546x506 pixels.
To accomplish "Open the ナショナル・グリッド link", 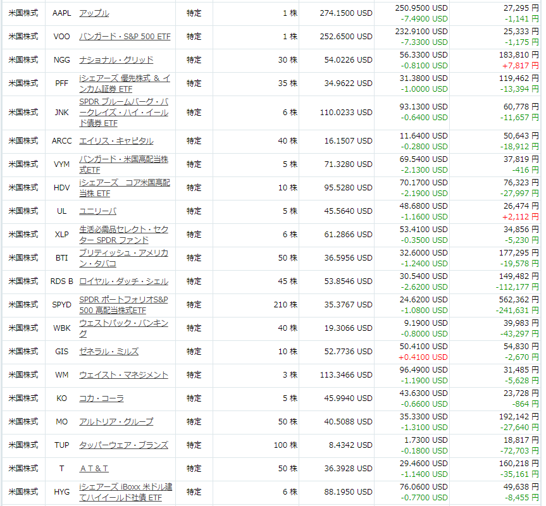I will tap(116, 60).
